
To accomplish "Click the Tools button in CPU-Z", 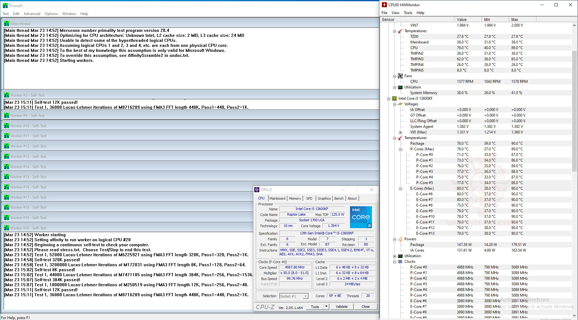I will pyautogui.click(x=315, y=307).
